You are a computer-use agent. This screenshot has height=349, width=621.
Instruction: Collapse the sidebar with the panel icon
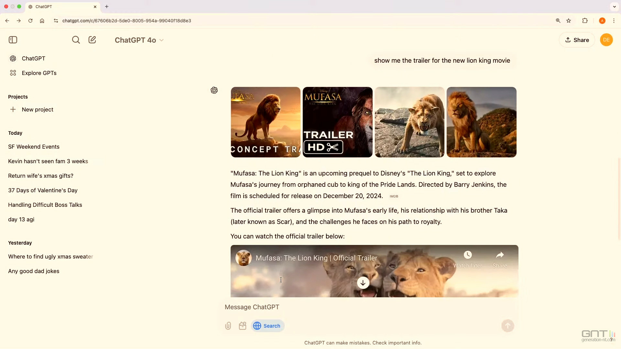click(13, 40)
